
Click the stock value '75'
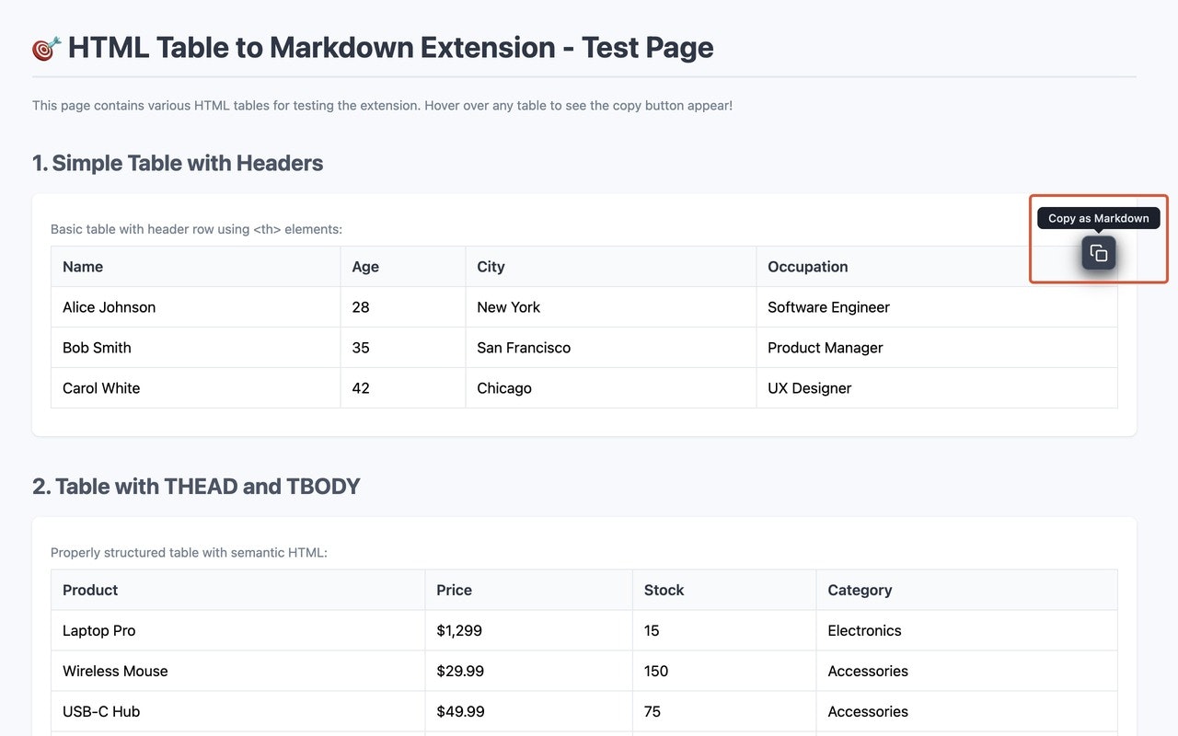pyautogui.click(x=724, y=711)
